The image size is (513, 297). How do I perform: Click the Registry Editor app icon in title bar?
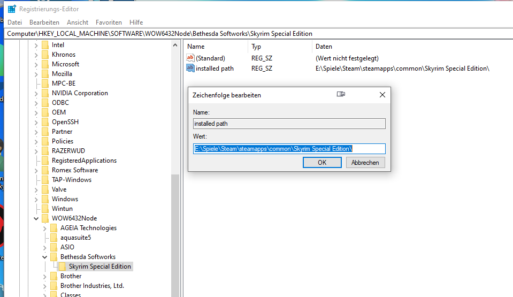tap(11, 9)
